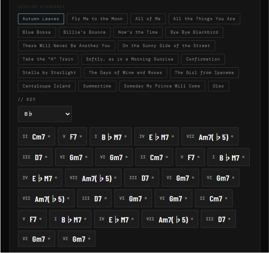269x253 pixels.
Task: Load Fly Me to the Moon
Action: tap(97, 19)
